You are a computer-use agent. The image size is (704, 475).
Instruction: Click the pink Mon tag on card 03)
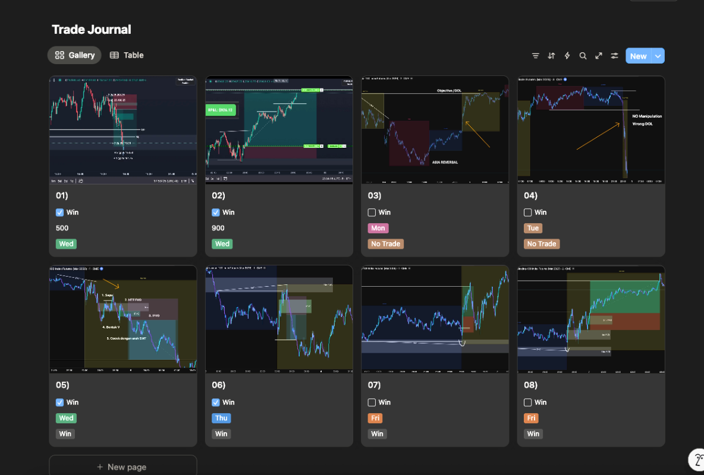click(378, 228)
